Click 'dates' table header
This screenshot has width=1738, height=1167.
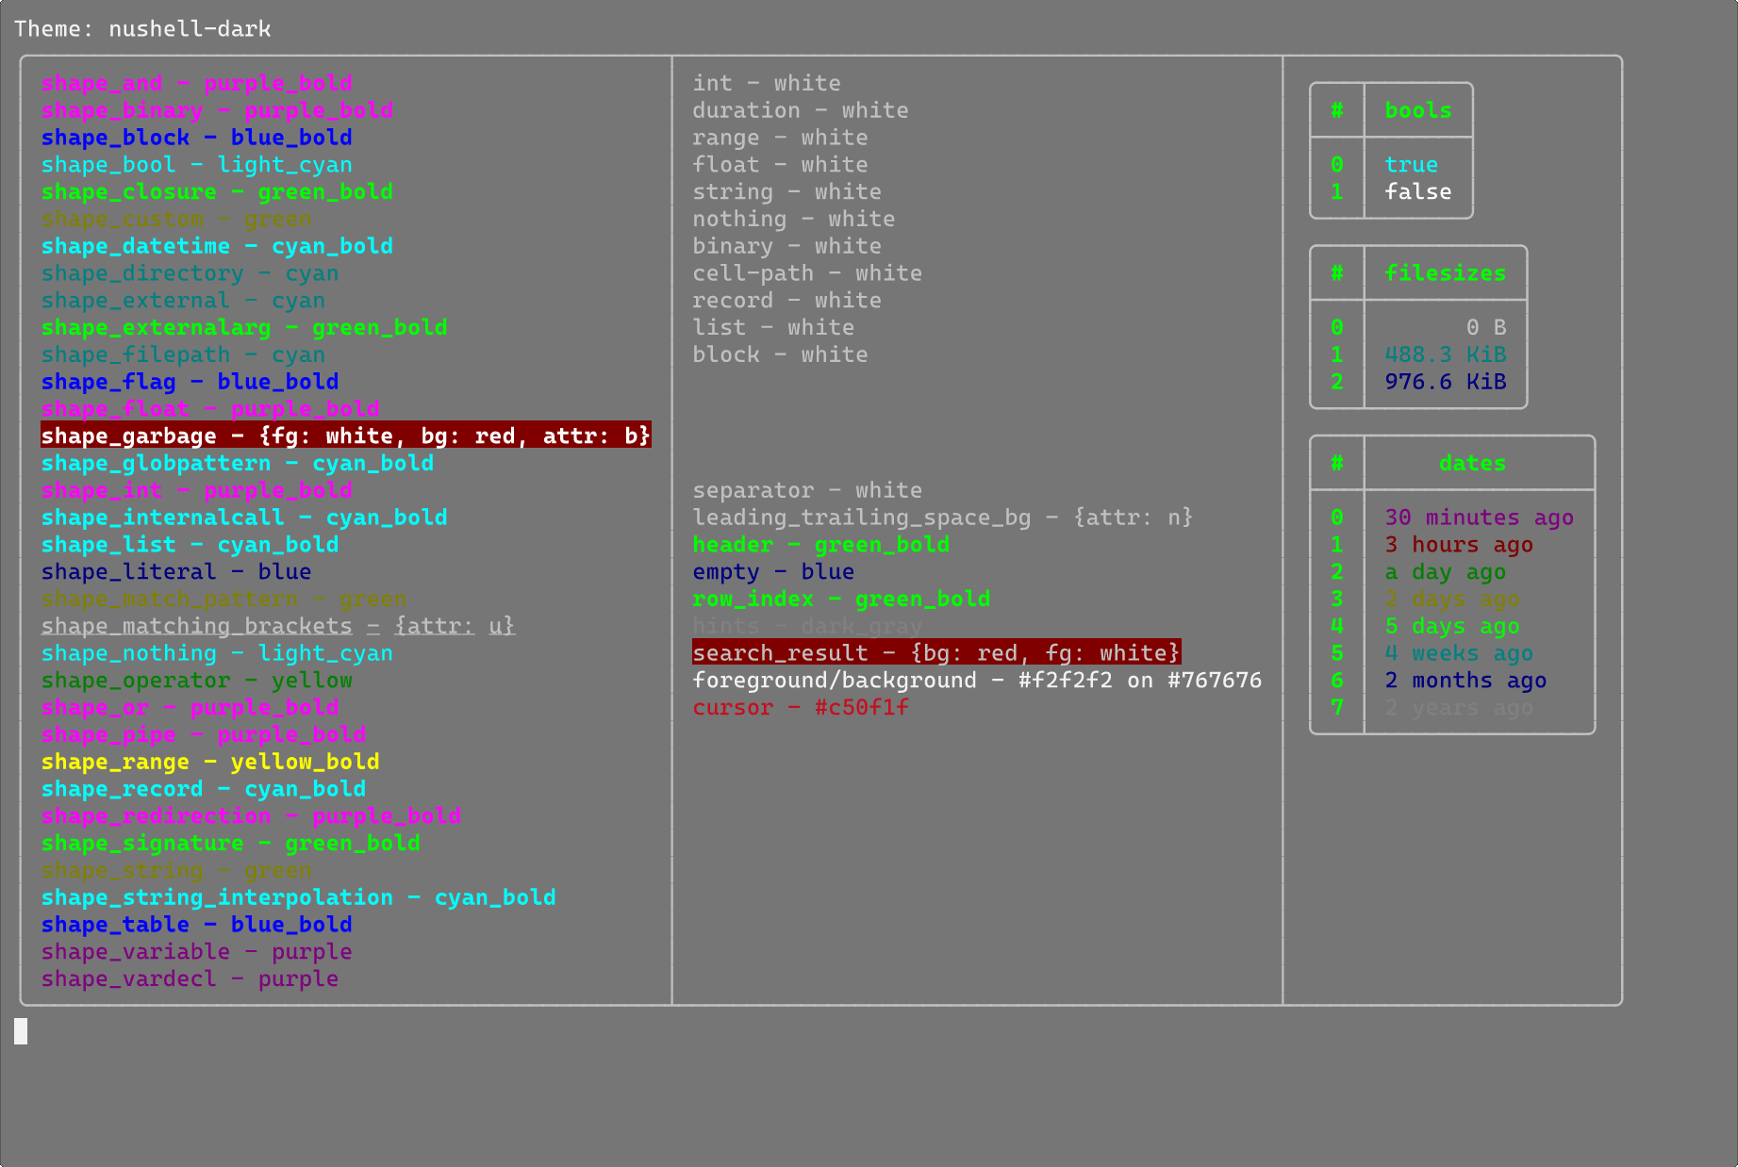tap(1472, 464)
